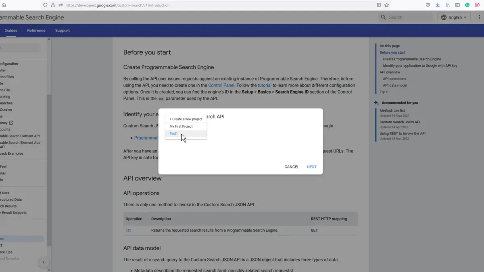Open the Structured Data sidebar item
The width and height of the screenshot is (484, 272).
[11, 199]
